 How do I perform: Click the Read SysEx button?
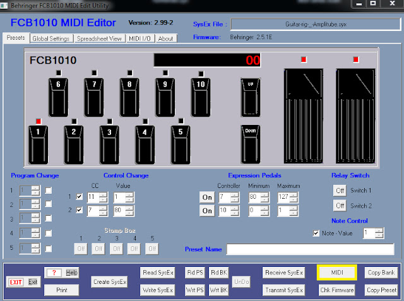tap(158, 273)
